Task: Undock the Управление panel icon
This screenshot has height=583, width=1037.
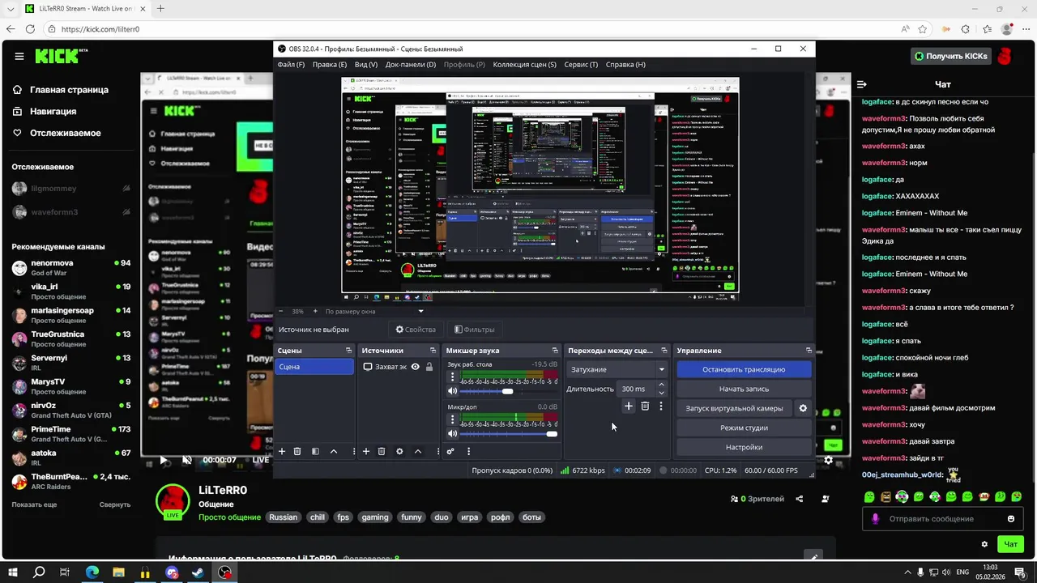Action: coord(809,351)
